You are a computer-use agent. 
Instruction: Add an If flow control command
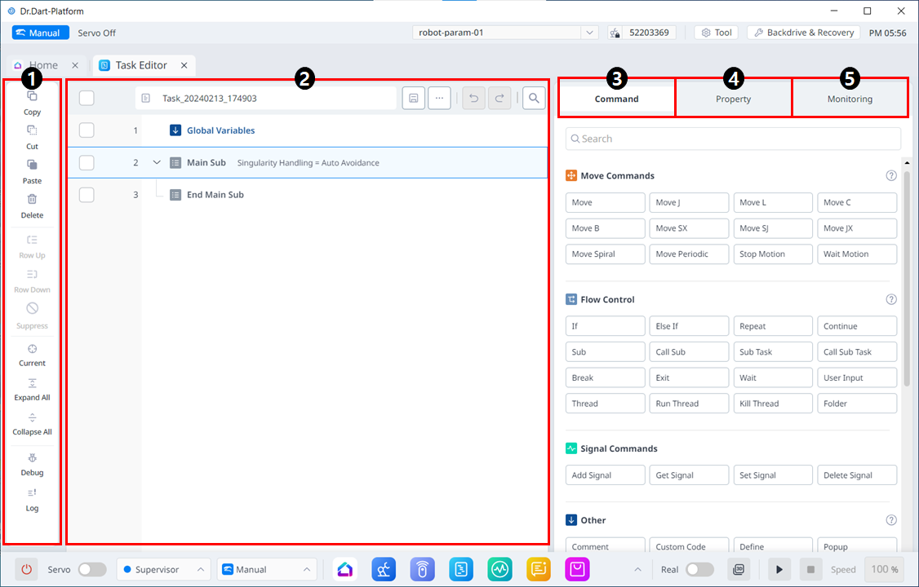click(x=605, y=325)
